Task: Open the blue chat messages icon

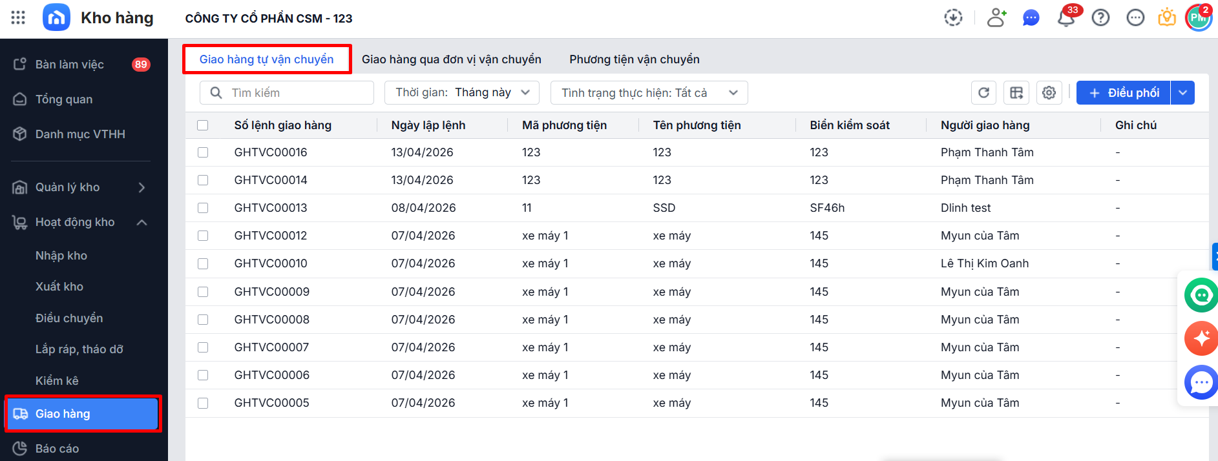Action: [1031, 17]
